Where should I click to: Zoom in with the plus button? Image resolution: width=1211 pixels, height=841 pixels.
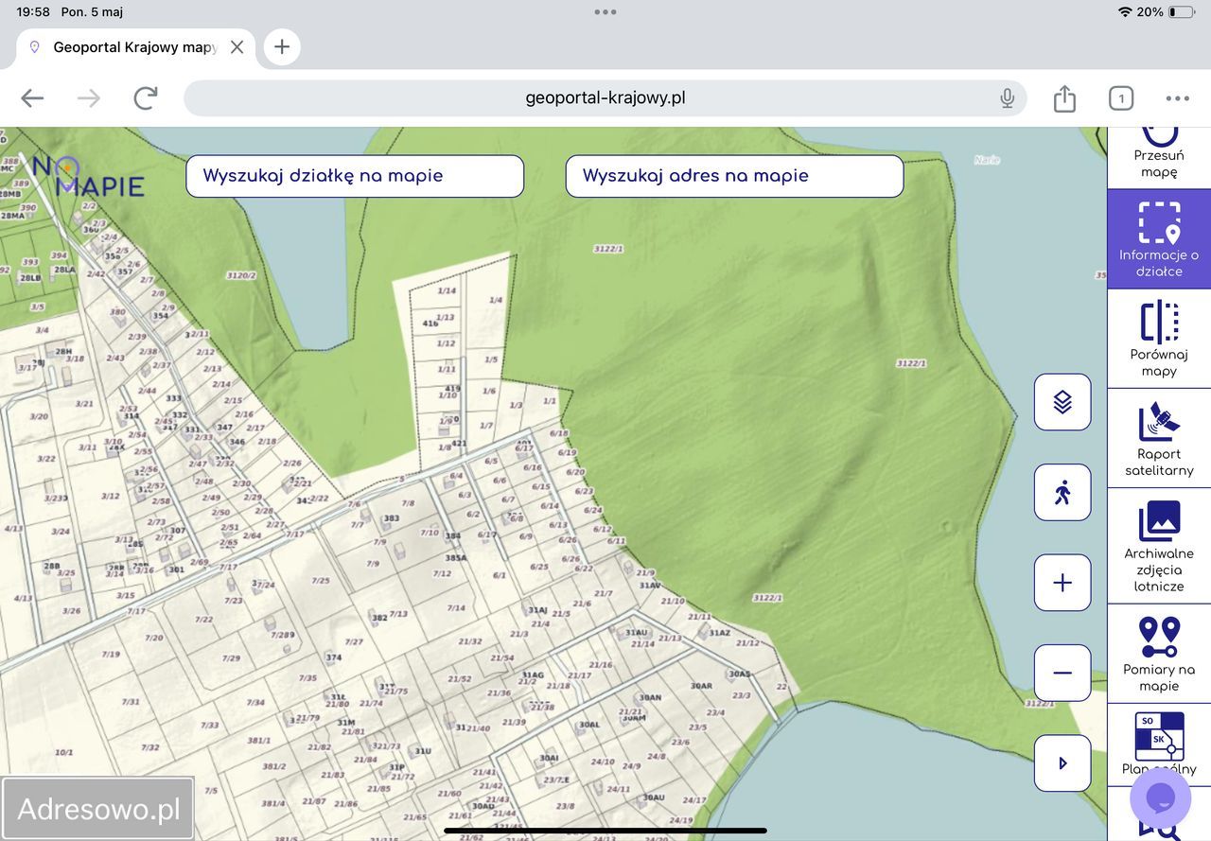[x=1062, y=583]
